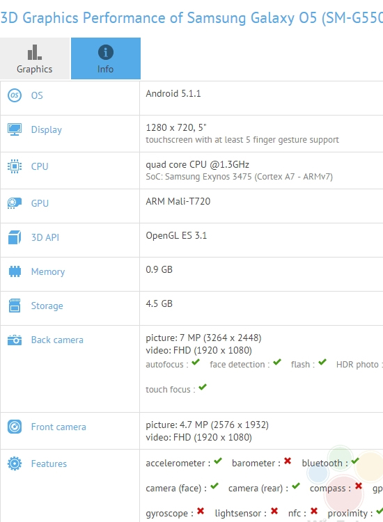Click the info circle icon
The image size is (383, 522).
tap(106, 52)
